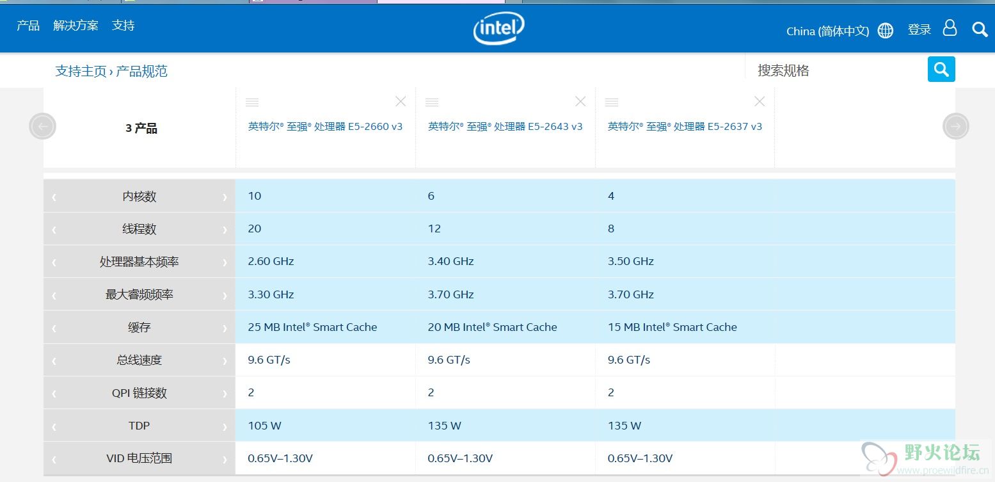Click the 2.60 GHz base frequency value
Image resolution: width=995 pixels, height=482 pixels.
271,261
